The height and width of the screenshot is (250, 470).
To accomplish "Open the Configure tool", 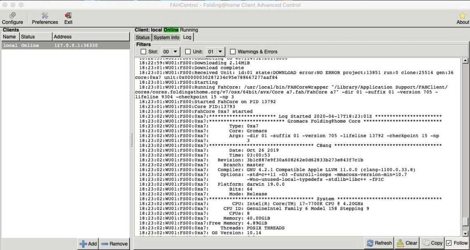I will (x=12, y=18).
